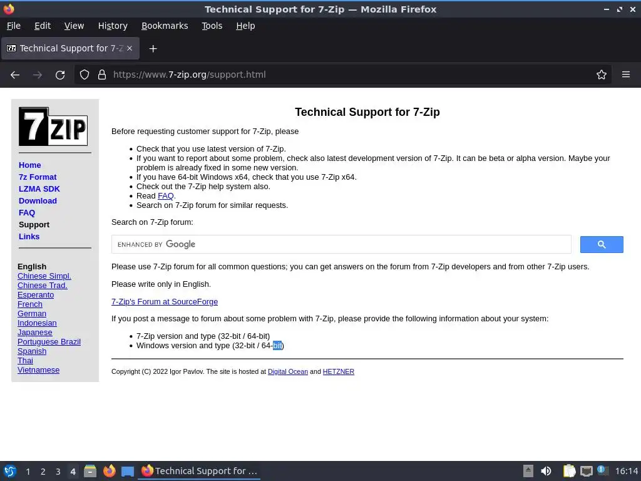Open 7-Zip's Forum at SourceForge

click(x=165, y=302)
